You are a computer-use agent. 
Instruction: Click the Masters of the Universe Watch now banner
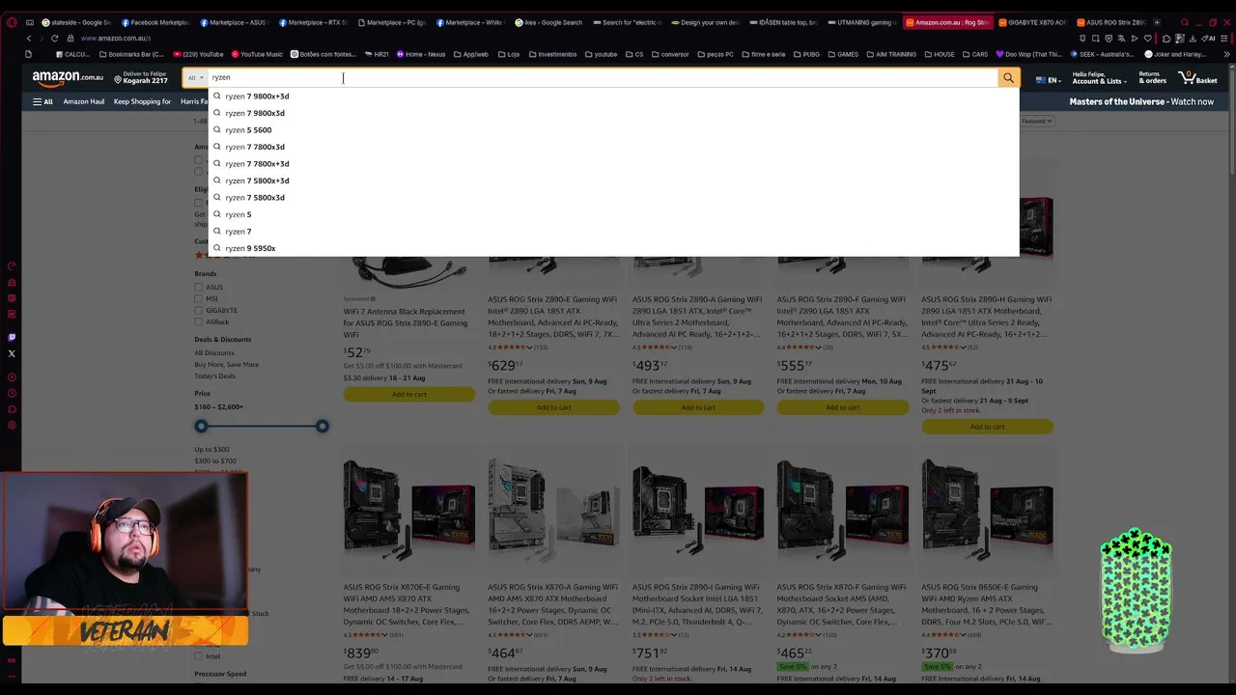tap(1141, 101)
